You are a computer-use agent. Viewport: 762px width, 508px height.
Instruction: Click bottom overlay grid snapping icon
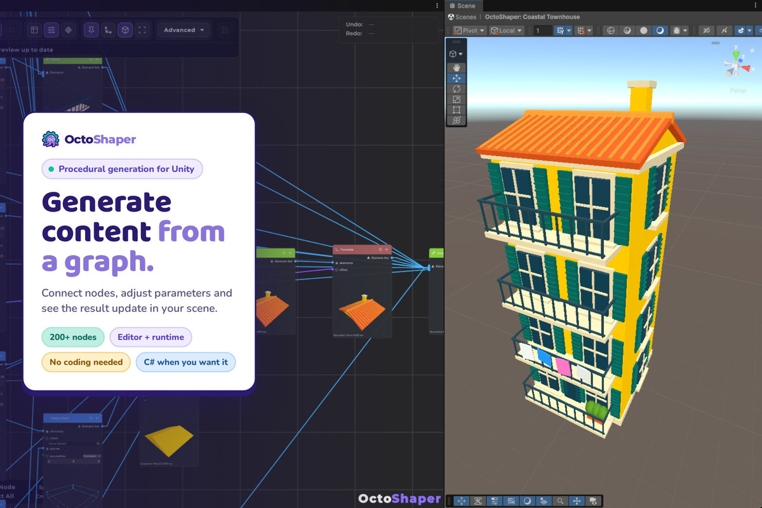pos(511,501)
